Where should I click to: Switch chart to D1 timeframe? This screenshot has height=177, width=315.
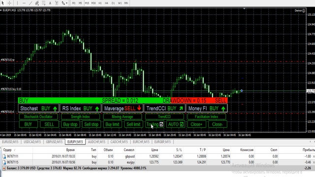click(113, 3)
